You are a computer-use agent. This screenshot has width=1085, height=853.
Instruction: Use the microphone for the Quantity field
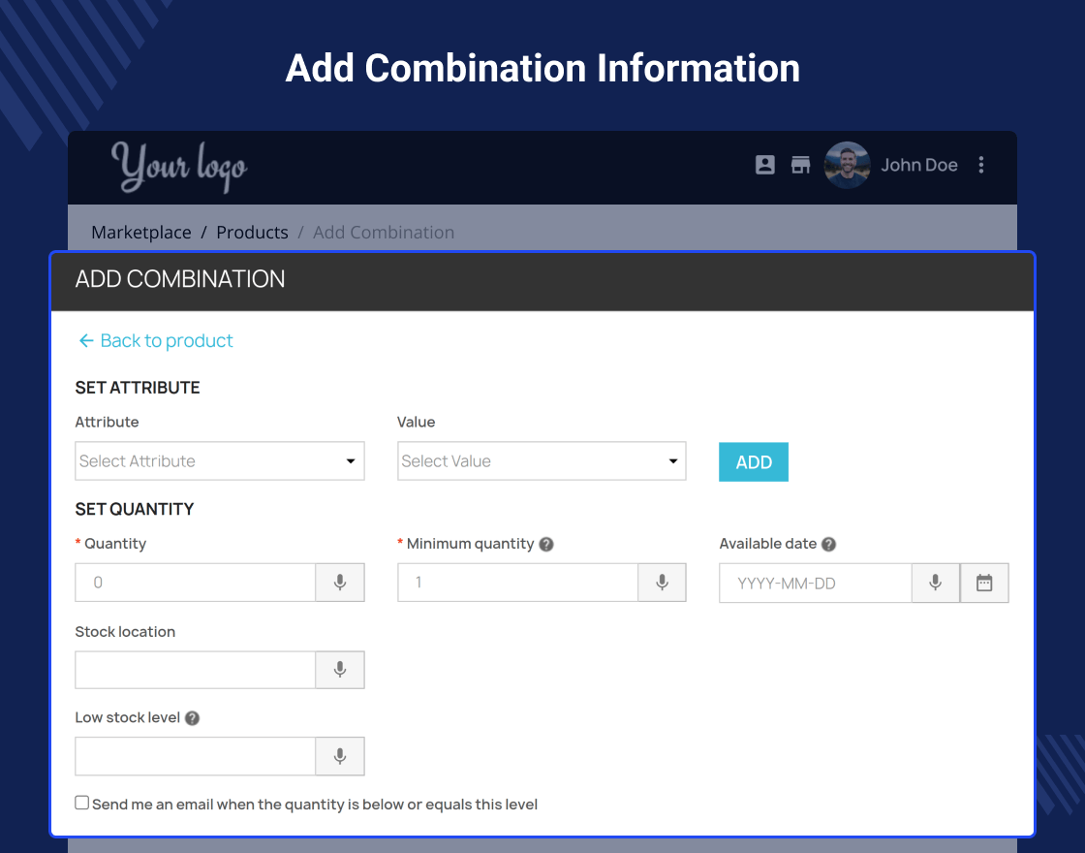[340, 583]
